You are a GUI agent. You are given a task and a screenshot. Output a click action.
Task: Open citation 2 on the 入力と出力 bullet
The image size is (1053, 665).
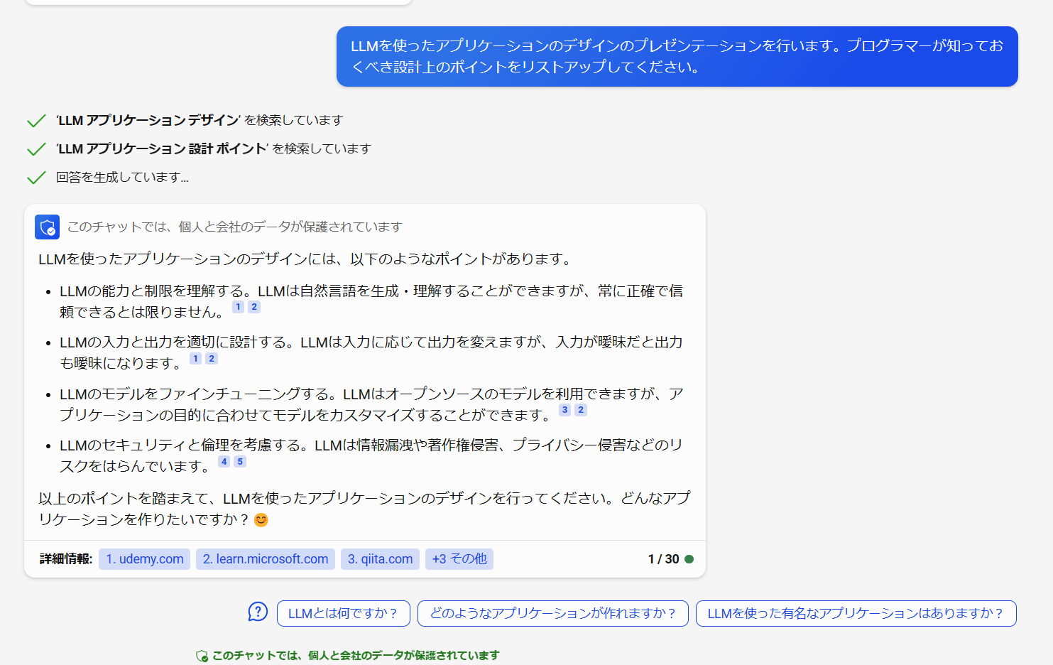[x=212, y=359]
